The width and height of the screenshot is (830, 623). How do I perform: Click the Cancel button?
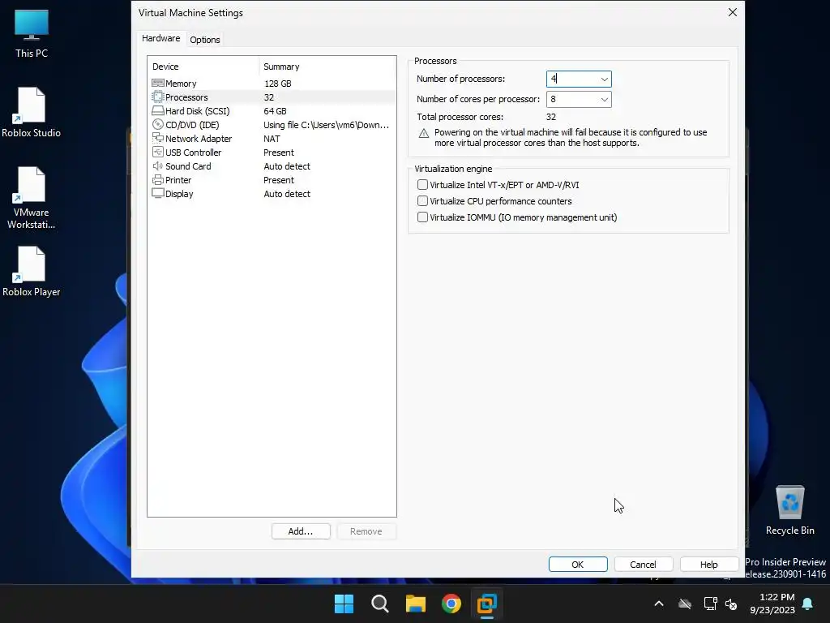click(x=643, y=565)
